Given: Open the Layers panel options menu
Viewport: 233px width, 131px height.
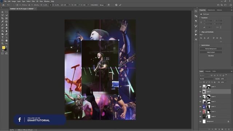Looking at the screenshot, I should point(232,71).
